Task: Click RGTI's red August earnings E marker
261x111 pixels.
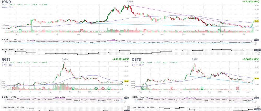Action: click(x=43, y=89)
